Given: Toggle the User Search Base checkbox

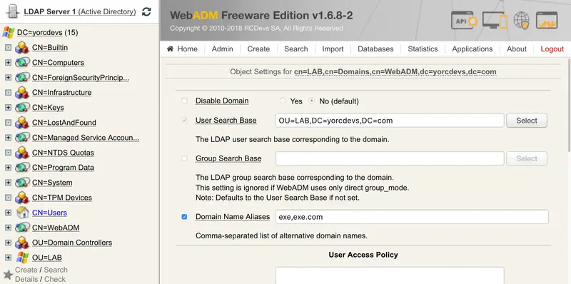Looking at the screenshot, I should pyautogui.click(x=184, y=120).
